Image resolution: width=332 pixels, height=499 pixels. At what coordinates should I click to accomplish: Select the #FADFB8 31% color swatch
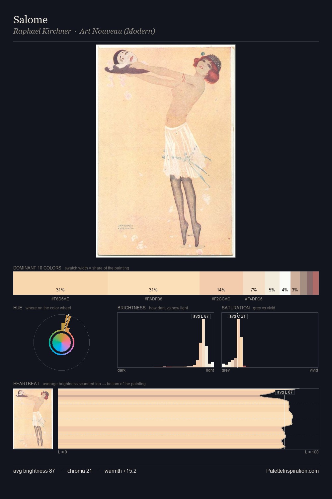click(153, 283)
